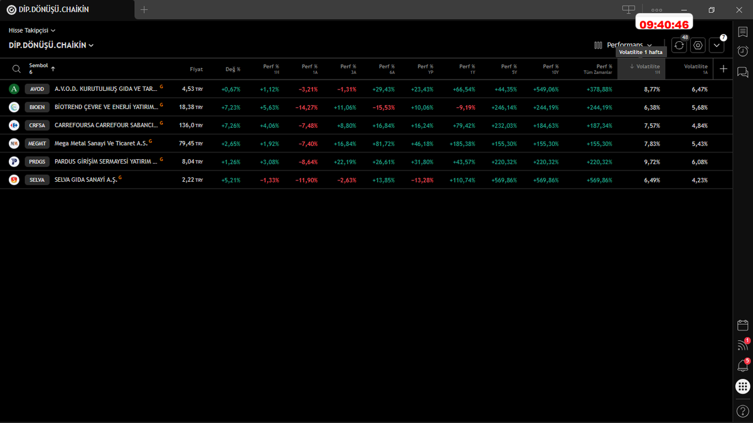Expand the chevron button with 7 badge
This screenshot has height=423, width=753.
tap(717, 45)
